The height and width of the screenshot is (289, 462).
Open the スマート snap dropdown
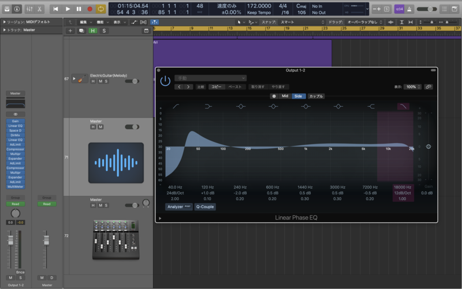(x=302, y=22)
